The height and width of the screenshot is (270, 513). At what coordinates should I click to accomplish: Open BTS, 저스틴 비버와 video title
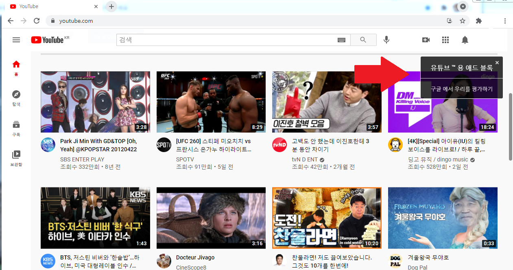[x=100, y=261]
